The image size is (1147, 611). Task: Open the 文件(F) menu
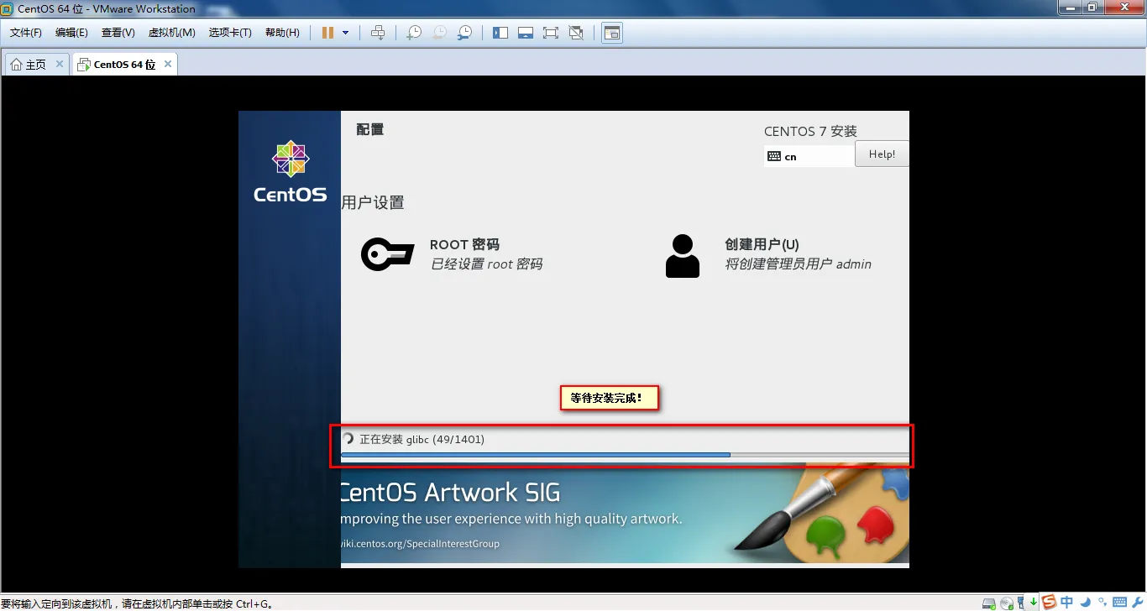point(26,33)
